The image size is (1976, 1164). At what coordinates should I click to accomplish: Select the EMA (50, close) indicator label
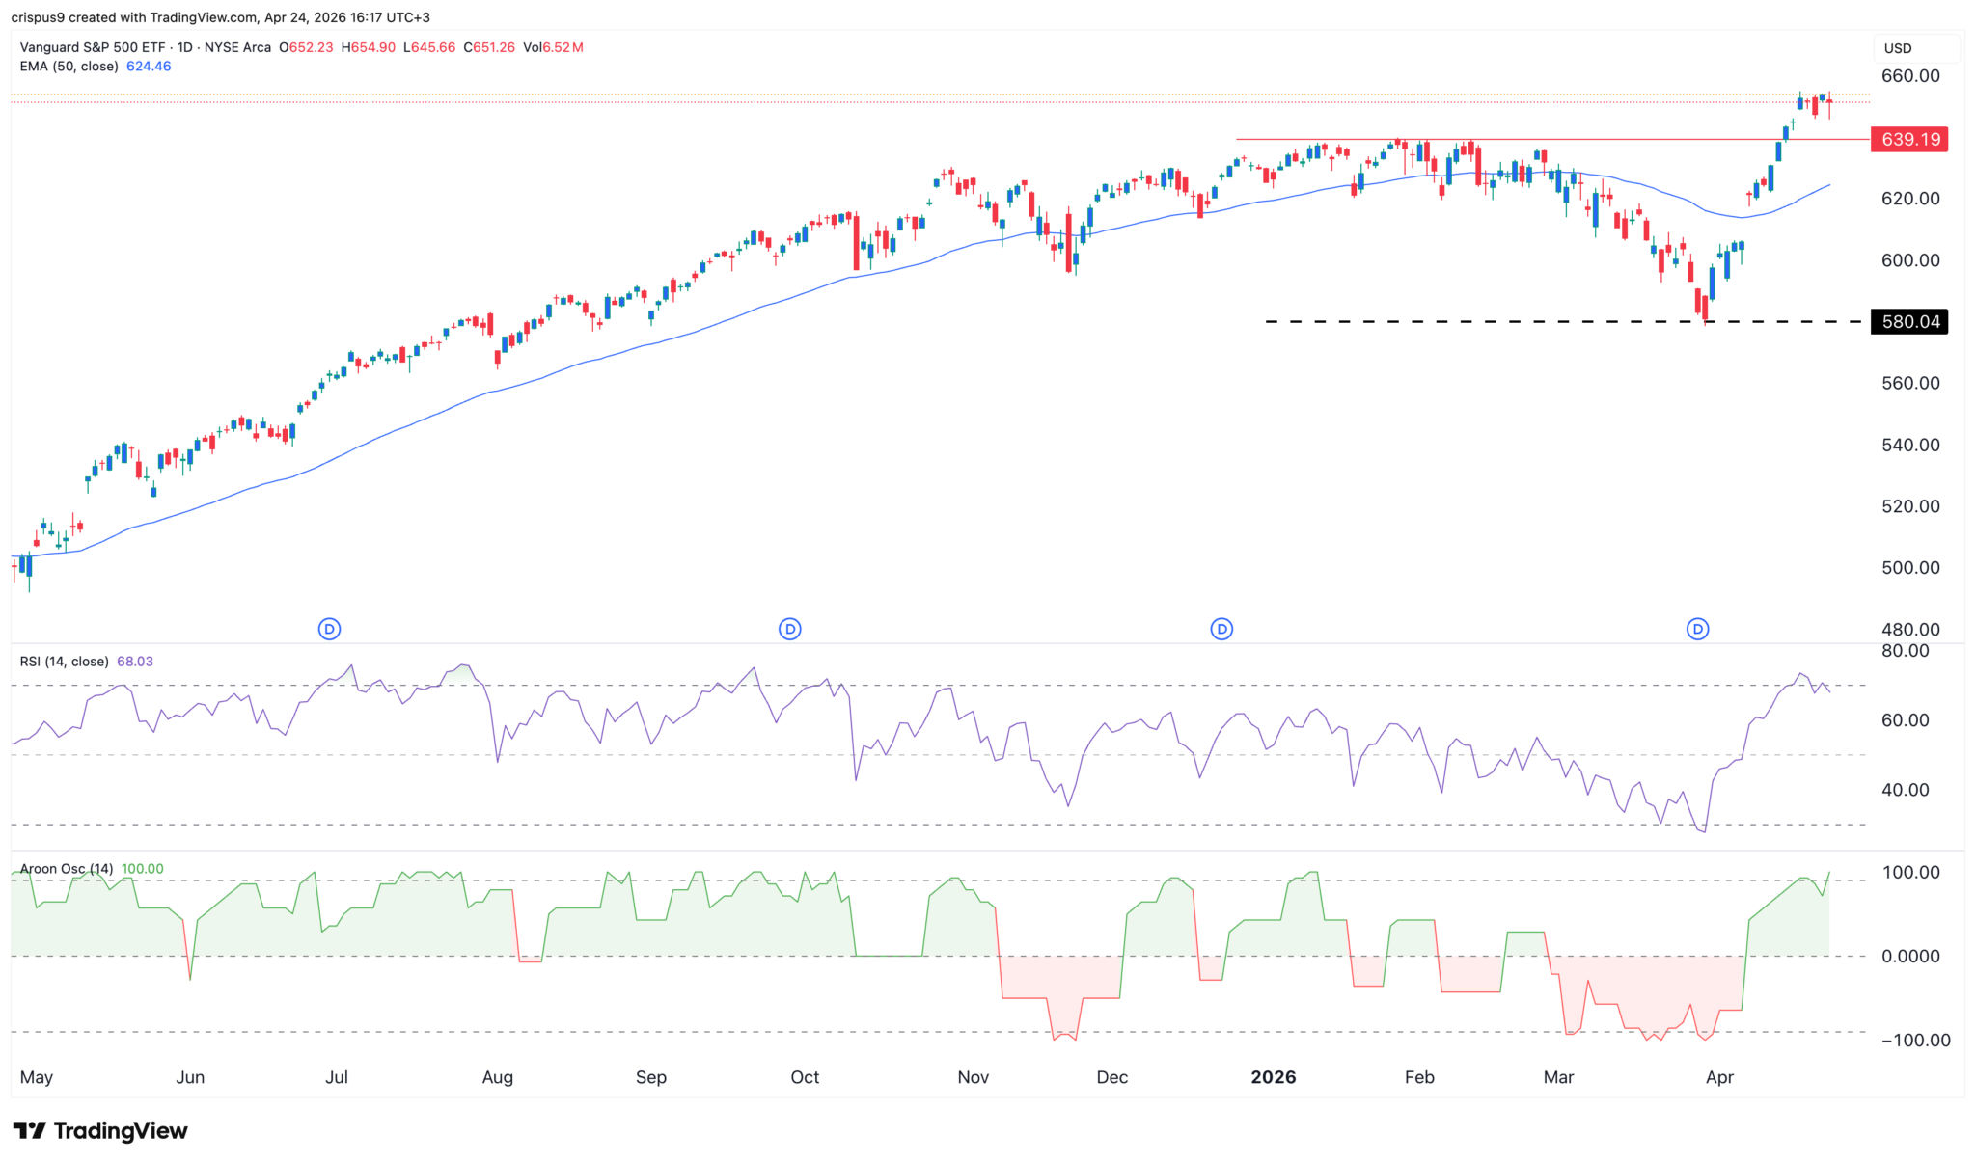[68, 67]
